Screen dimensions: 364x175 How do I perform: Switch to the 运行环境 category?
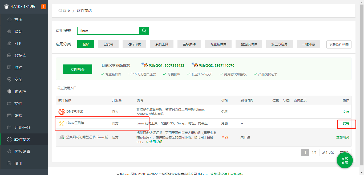pos(134,44)
